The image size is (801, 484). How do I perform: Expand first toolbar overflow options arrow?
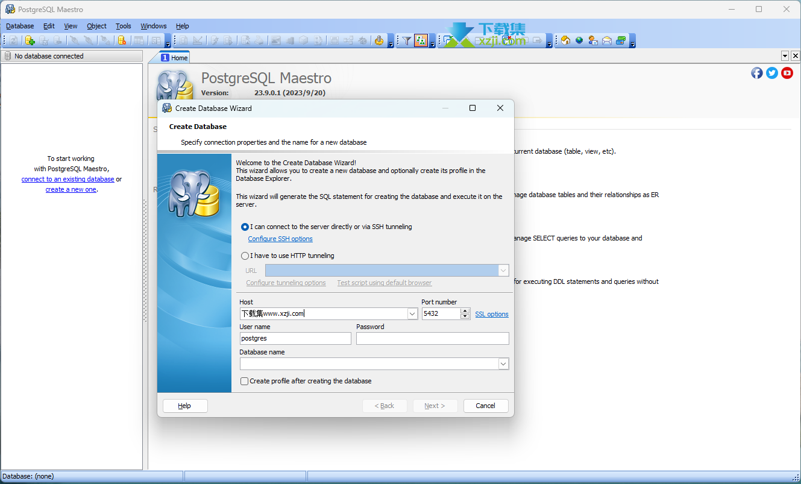click(168, 42)
